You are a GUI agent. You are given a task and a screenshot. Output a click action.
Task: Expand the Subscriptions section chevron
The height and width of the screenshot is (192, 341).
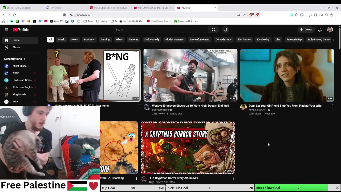(x=25, y=59)
